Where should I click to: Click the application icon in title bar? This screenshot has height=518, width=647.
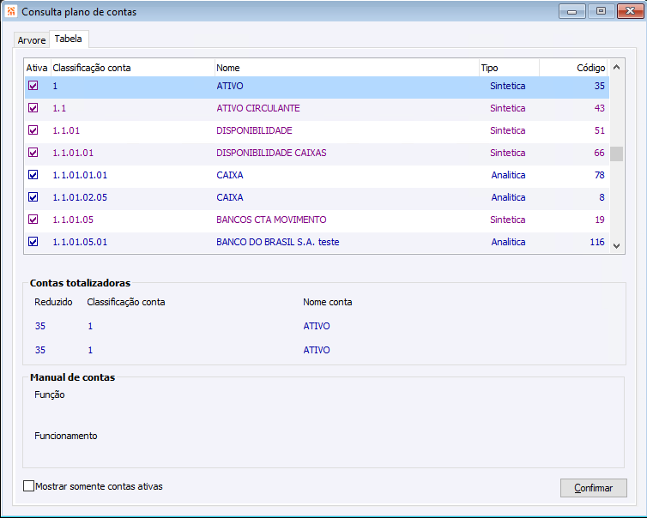pos(11,11)
